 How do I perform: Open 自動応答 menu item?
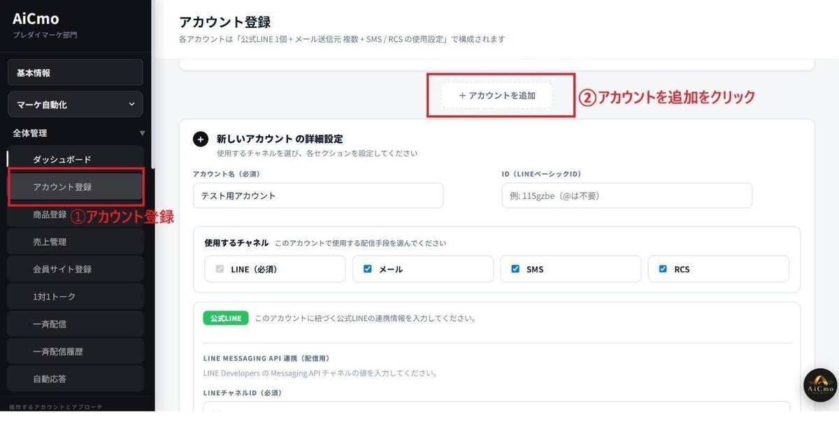click(76, 379)
